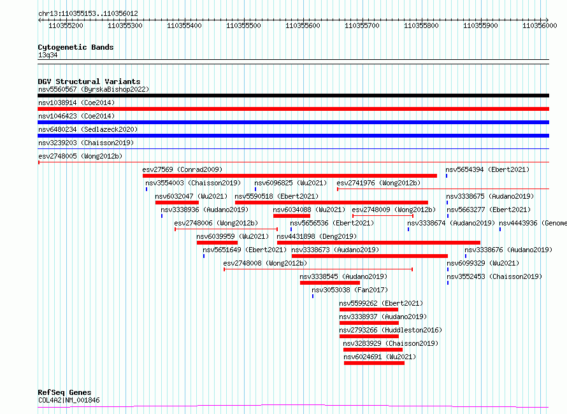Viewport: 567px width, 414px height.
Task: Click red bar under nsv4431898
Action: pyautogui.click(x=378, y=243)
